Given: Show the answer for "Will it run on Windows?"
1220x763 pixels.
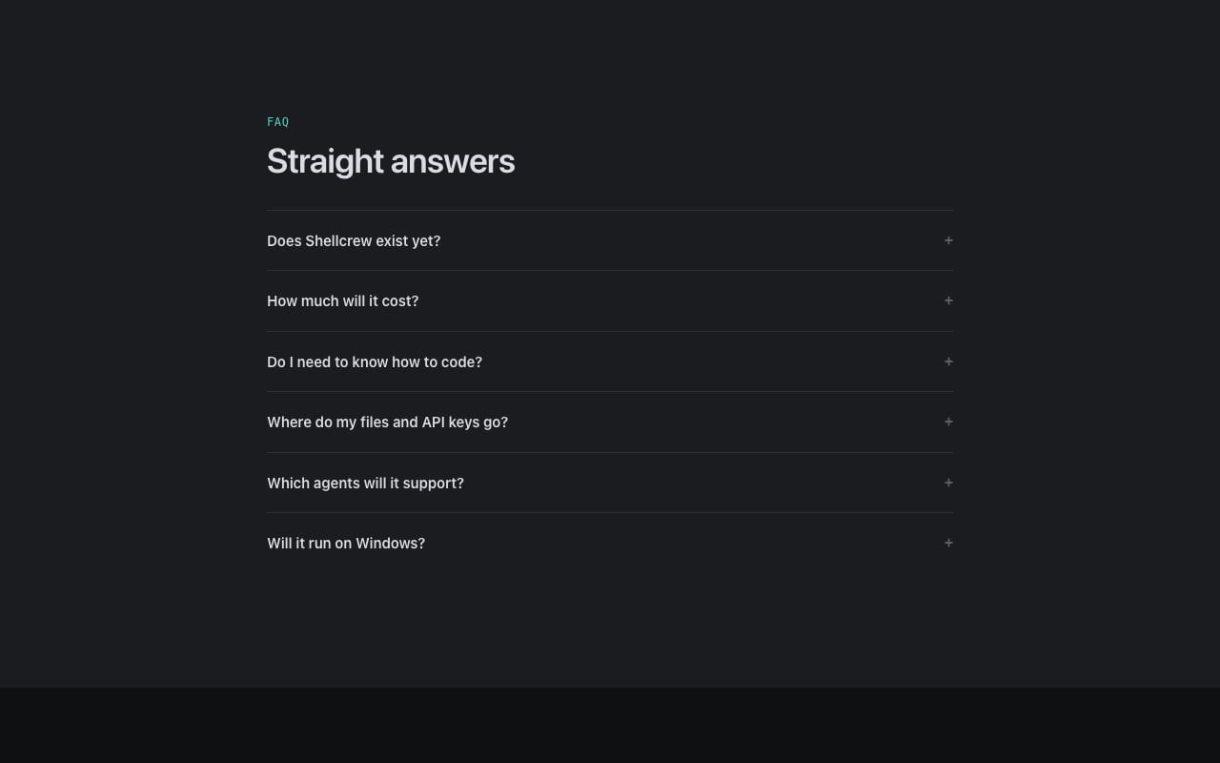Looking at the screenshot, I should point(610,543).
